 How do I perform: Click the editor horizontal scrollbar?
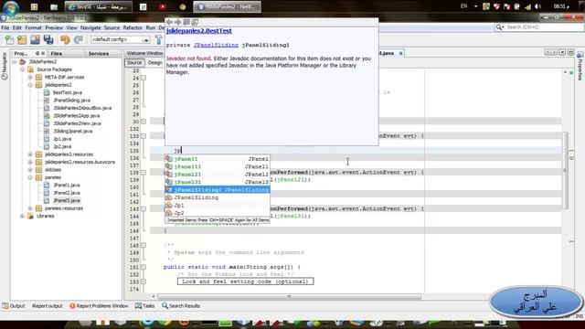(289, 296)
